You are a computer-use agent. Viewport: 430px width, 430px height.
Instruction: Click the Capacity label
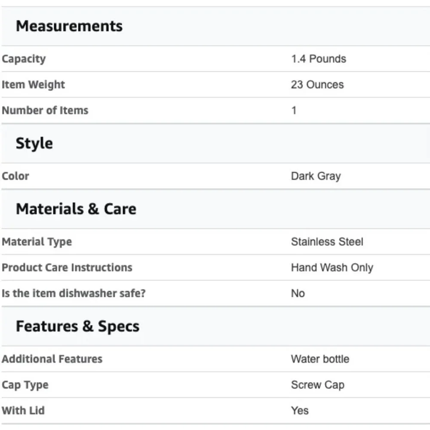(x=24, y=59)
